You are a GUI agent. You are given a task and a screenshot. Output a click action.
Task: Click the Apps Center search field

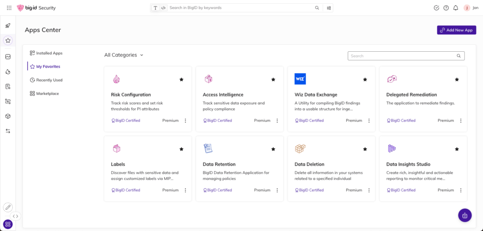coord(402,56)
